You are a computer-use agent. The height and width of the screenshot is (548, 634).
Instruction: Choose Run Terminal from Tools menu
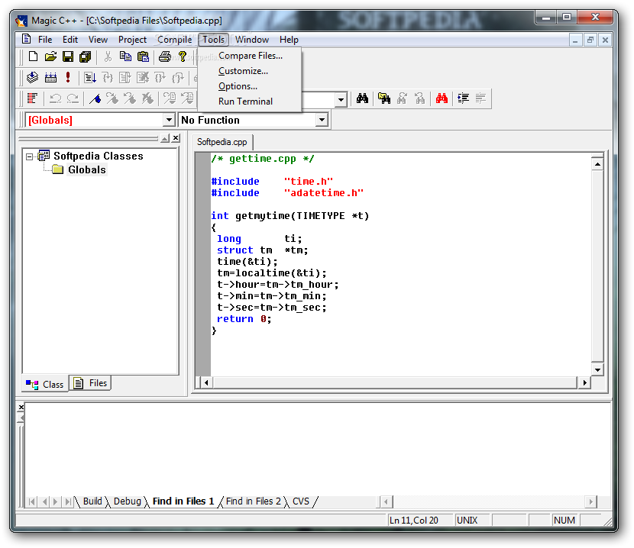[250, 102]
